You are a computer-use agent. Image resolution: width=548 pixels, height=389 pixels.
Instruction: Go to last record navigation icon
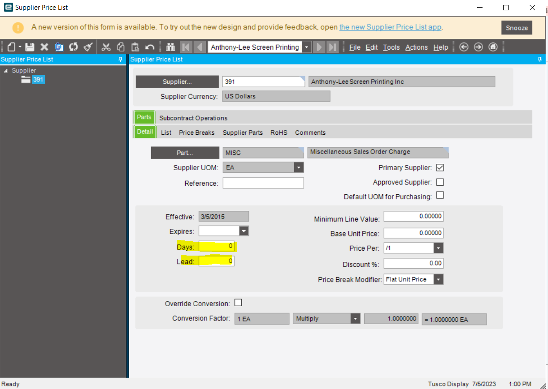click(x=333, y=47)
